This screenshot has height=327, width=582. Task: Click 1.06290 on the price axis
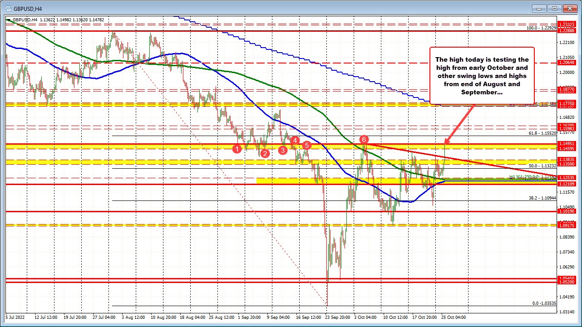click(x=567, y=267)
